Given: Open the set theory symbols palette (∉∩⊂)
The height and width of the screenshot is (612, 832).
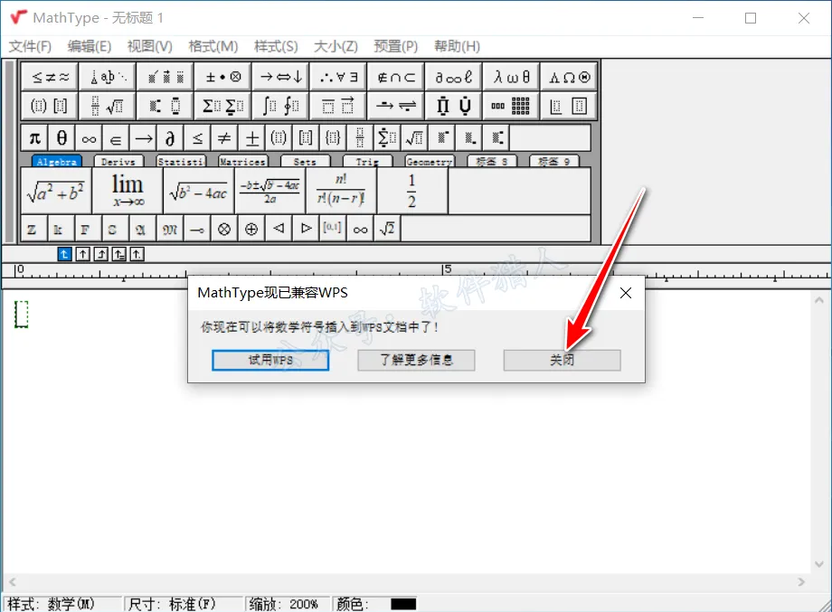Looking at the screenshot, I should (x=396, y=78).
